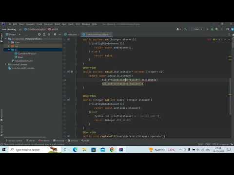This screenshot has height=175, width=234.
Task: Collapse the Java Learning project root
Action: click(5, 39)
